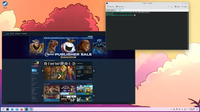The image size is (200, 112).
Task: Open the Bluetooth tray icon
Action: 182,109
